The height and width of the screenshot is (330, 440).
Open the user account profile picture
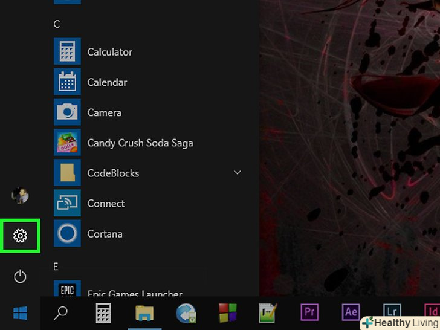coord(20,195)
